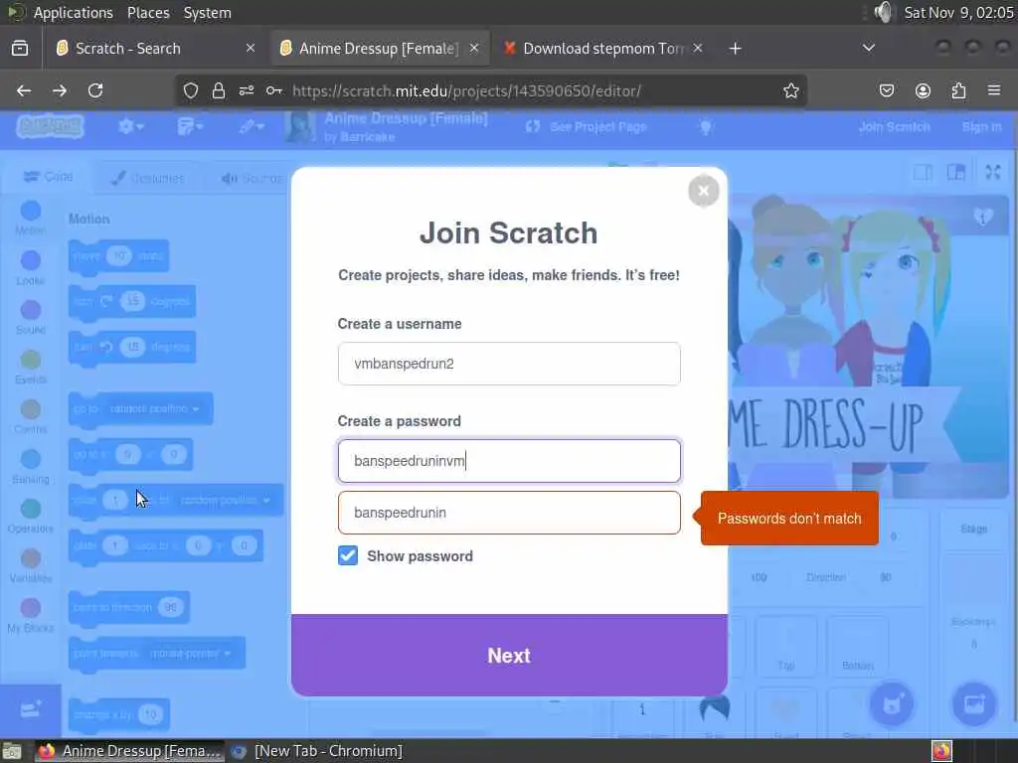The height and width of the screenshot is (763, 1018).
Task: Open a new browser tab
Action: tap(735, 48)
